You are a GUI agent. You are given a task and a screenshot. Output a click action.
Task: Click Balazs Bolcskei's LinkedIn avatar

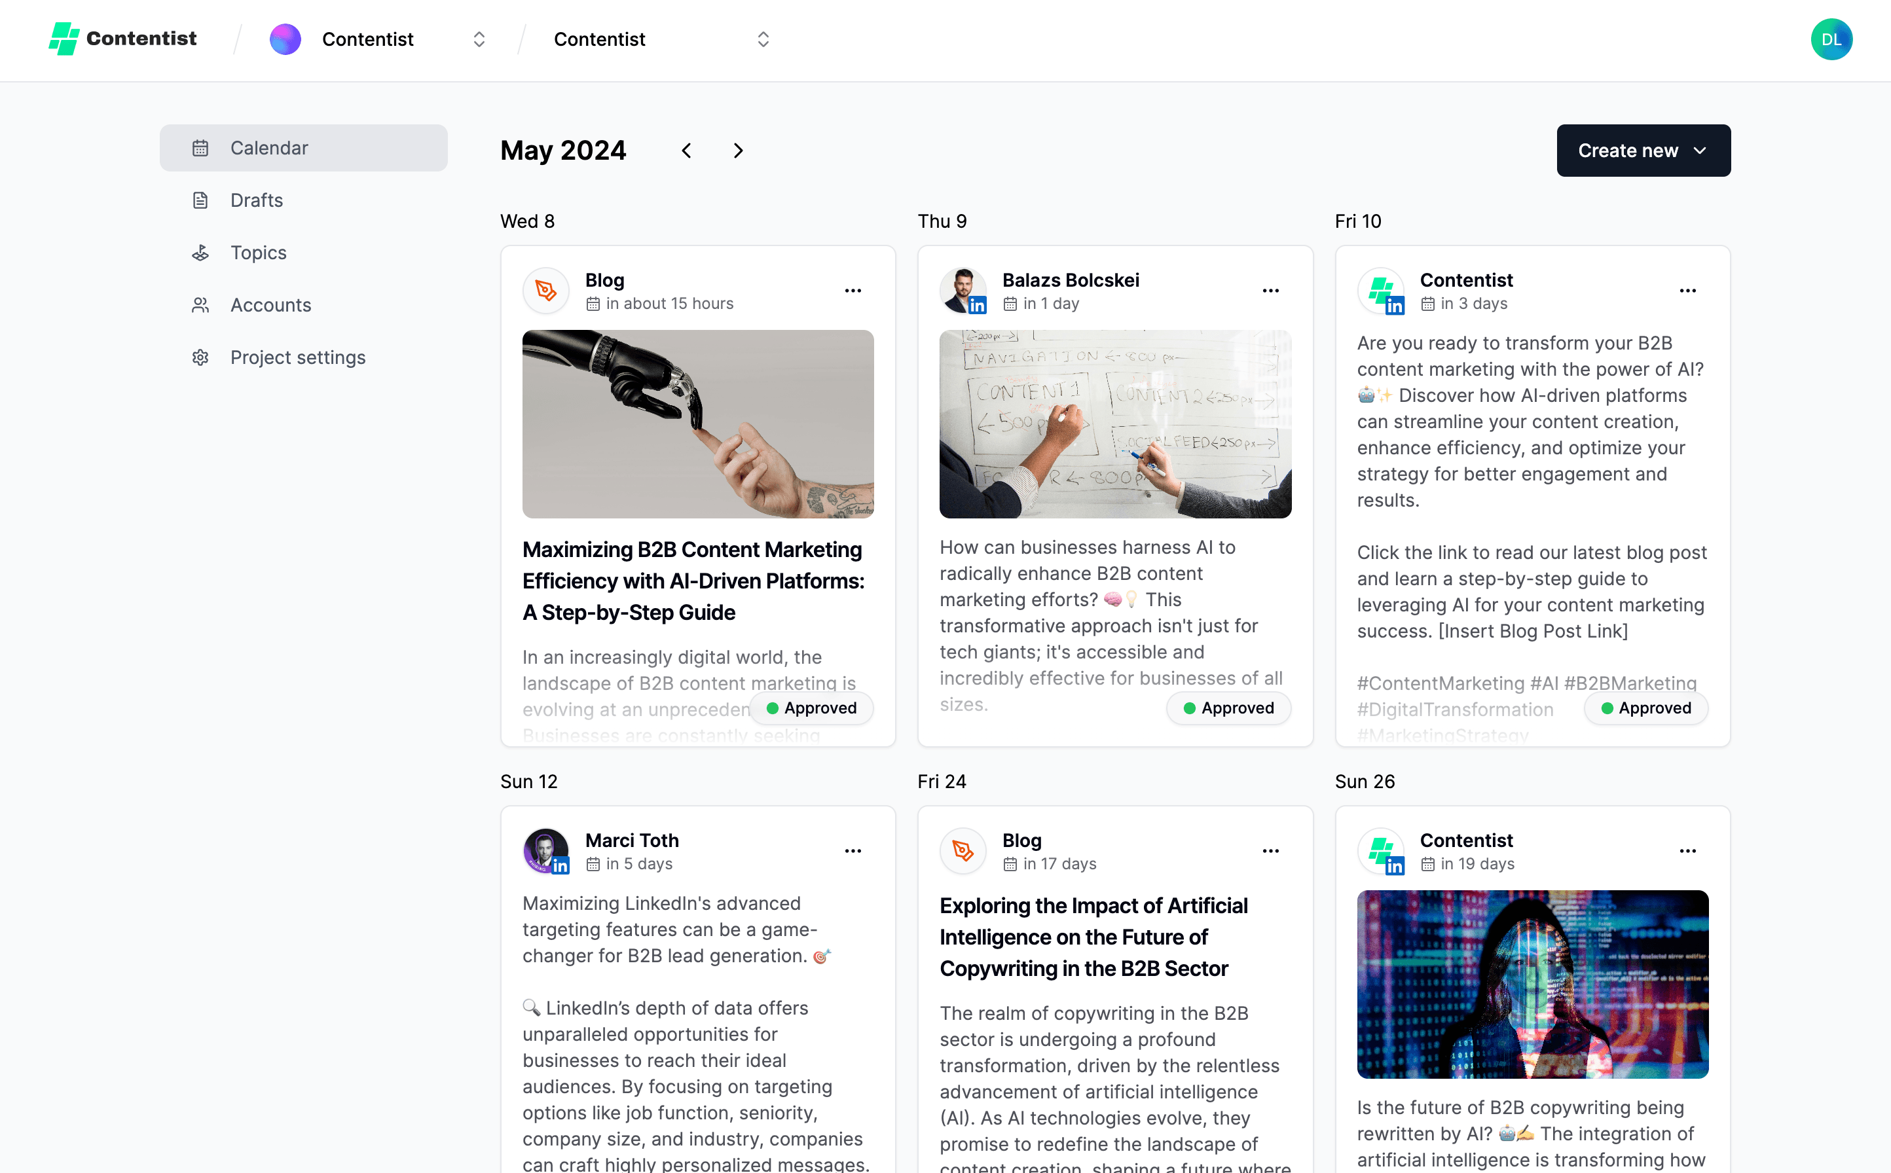(963, 291)
